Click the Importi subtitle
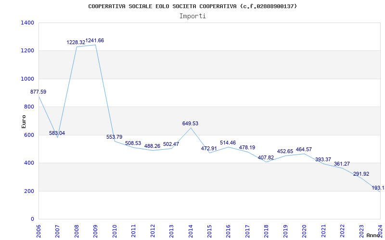This screenshot has height=240, width=385. pos(192,16)
